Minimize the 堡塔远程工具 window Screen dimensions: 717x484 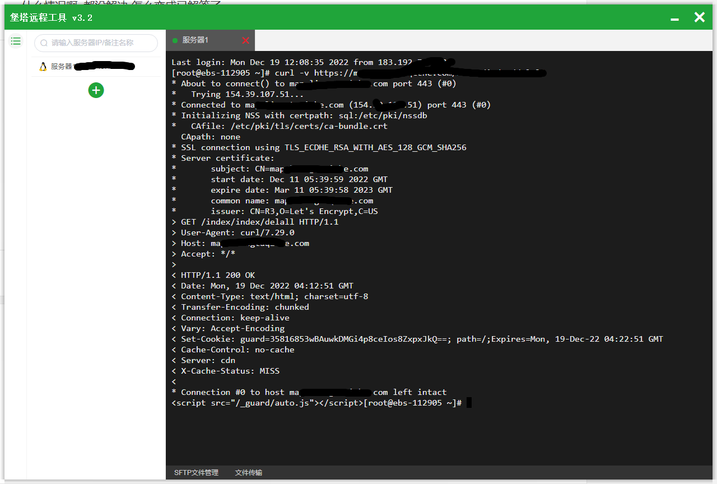coord(674,18)
